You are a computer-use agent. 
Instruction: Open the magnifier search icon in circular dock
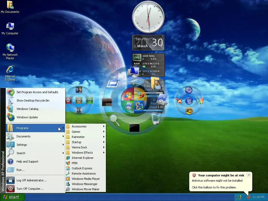coord(114,120)
